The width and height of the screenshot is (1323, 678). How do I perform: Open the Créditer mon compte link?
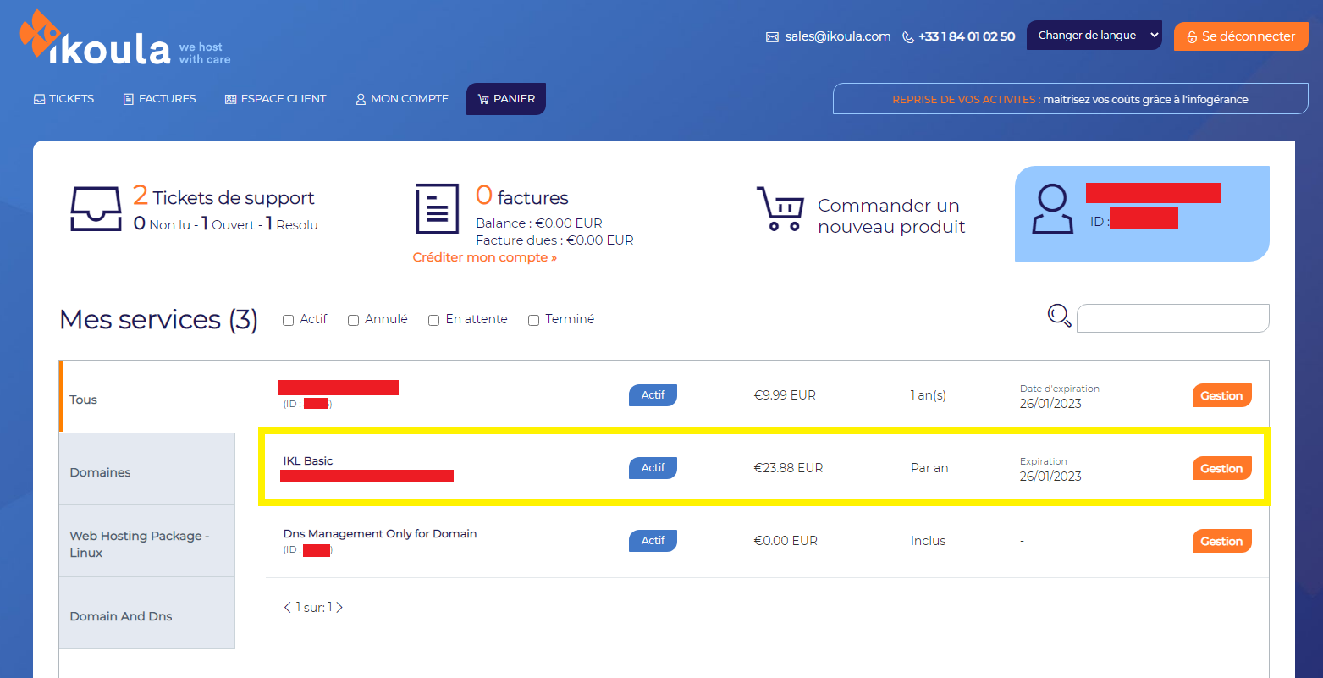pyautogui.click(x=485, y=257)
